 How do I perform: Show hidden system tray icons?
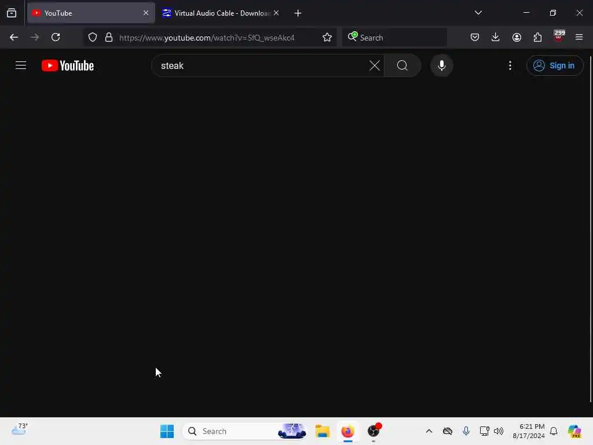(x=429, y=431)
